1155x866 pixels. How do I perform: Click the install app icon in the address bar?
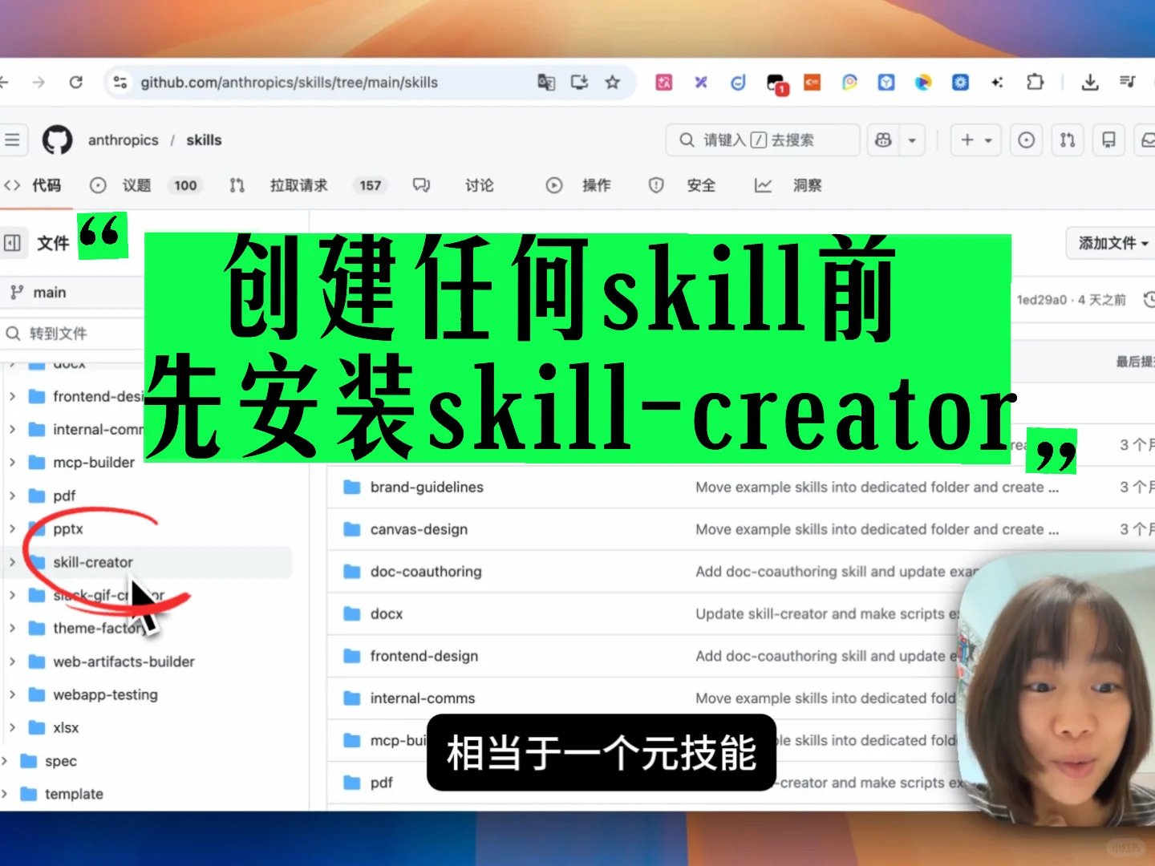click(x=579, y=82)
